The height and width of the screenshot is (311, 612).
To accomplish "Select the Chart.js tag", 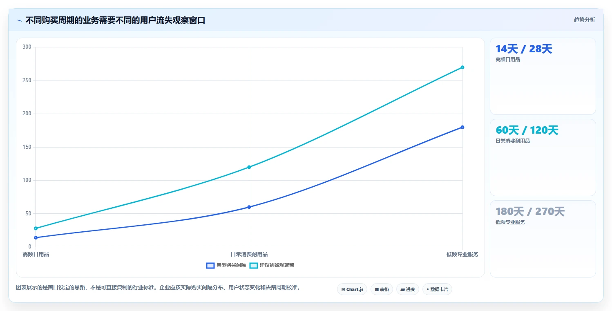I will (x=352, y=289).
